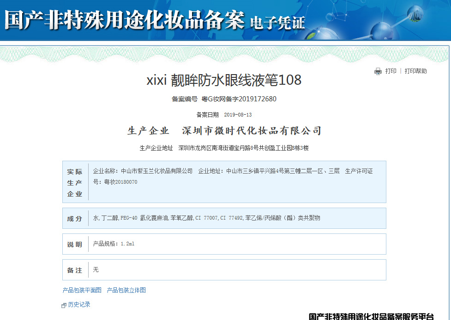
Task: Select the specification 产品规格: 1.2ml
Action: click(x=114, y=244)
